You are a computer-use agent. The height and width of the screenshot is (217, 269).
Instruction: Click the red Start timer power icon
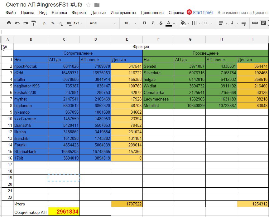click(x=189, y=12)
